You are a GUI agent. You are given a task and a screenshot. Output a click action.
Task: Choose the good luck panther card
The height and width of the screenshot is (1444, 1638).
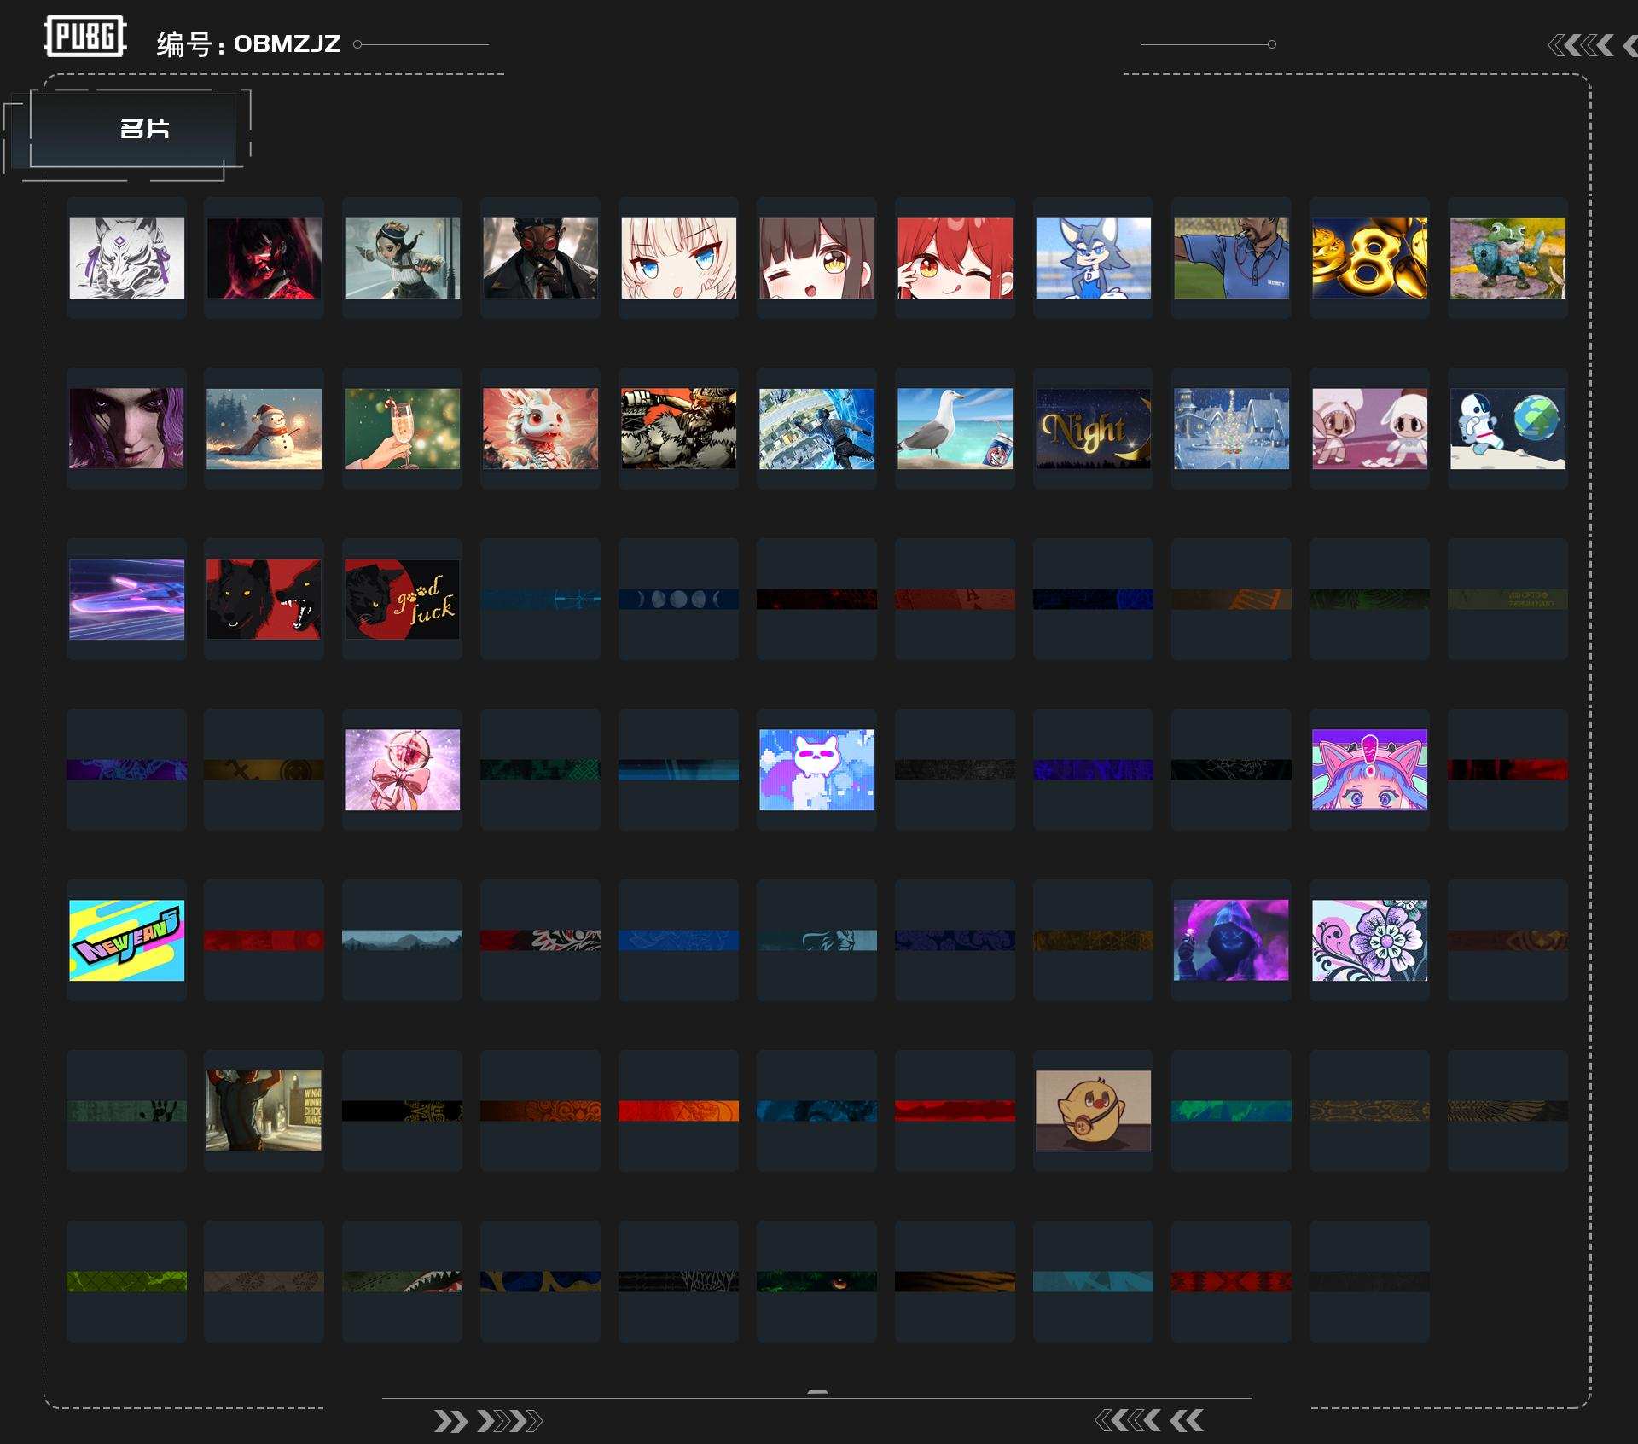coord(403,599)
